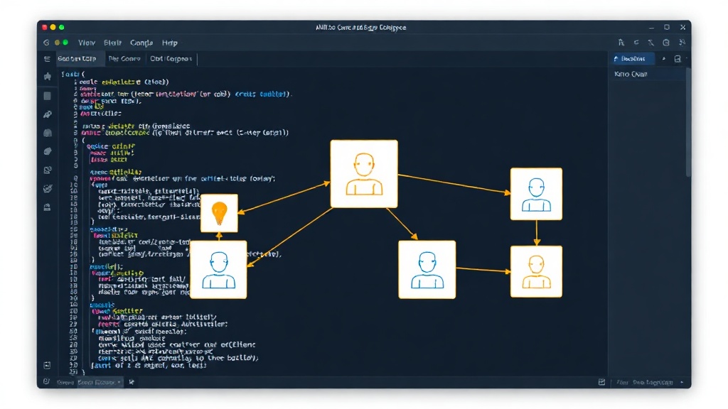728x409 pixels.
Task: Click the square icon on the status bar's right
Action: [601, 382]
